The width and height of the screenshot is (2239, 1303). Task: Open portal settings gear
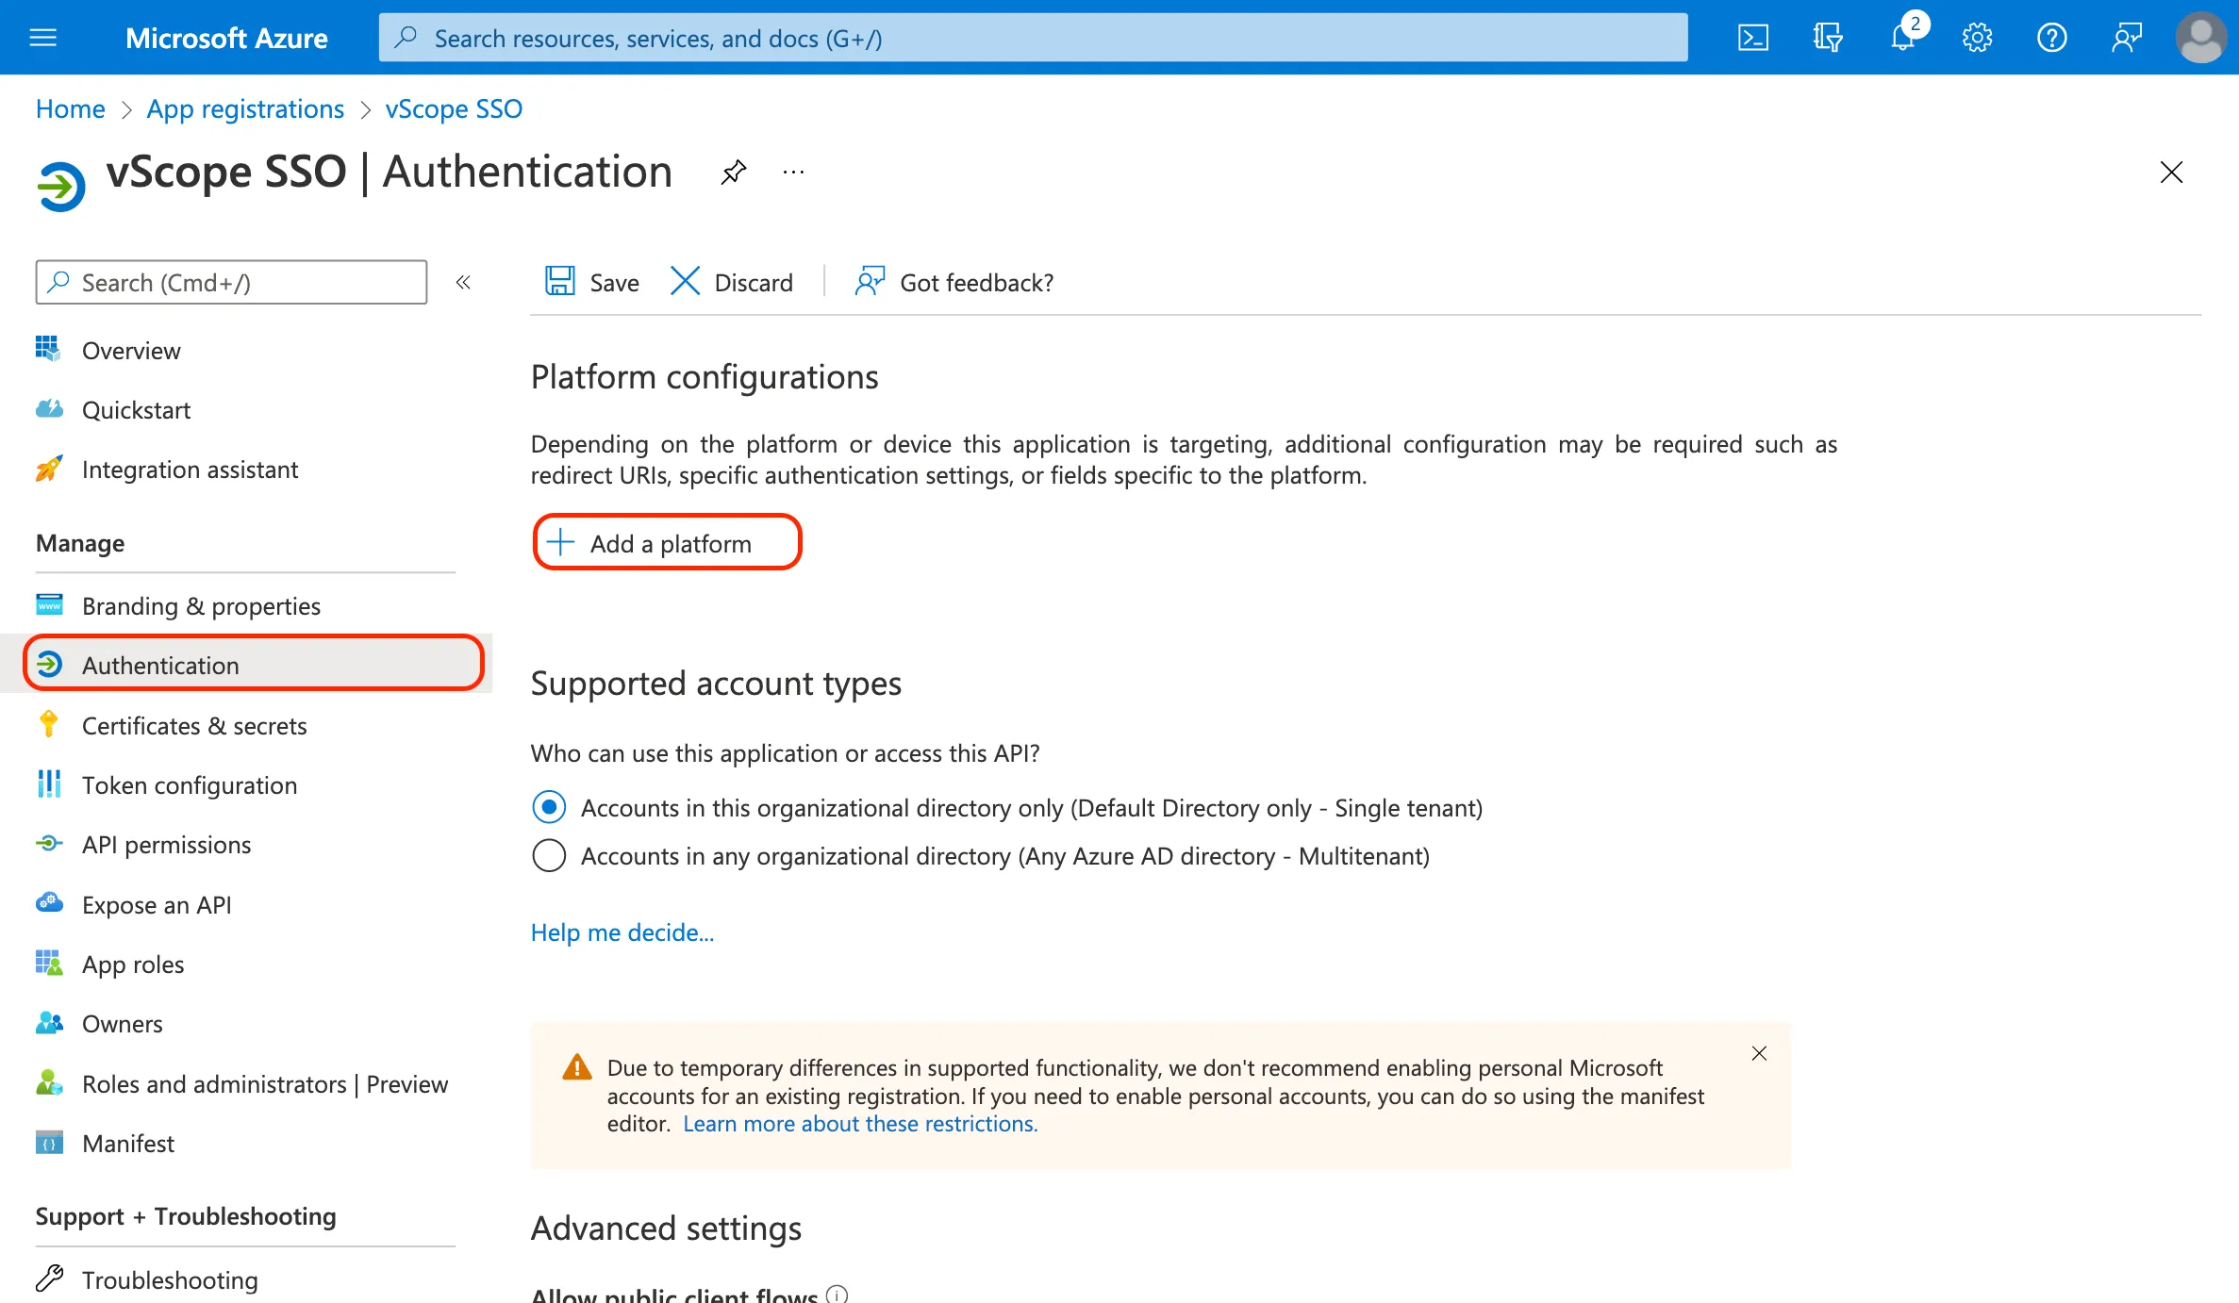[1977, 38]
